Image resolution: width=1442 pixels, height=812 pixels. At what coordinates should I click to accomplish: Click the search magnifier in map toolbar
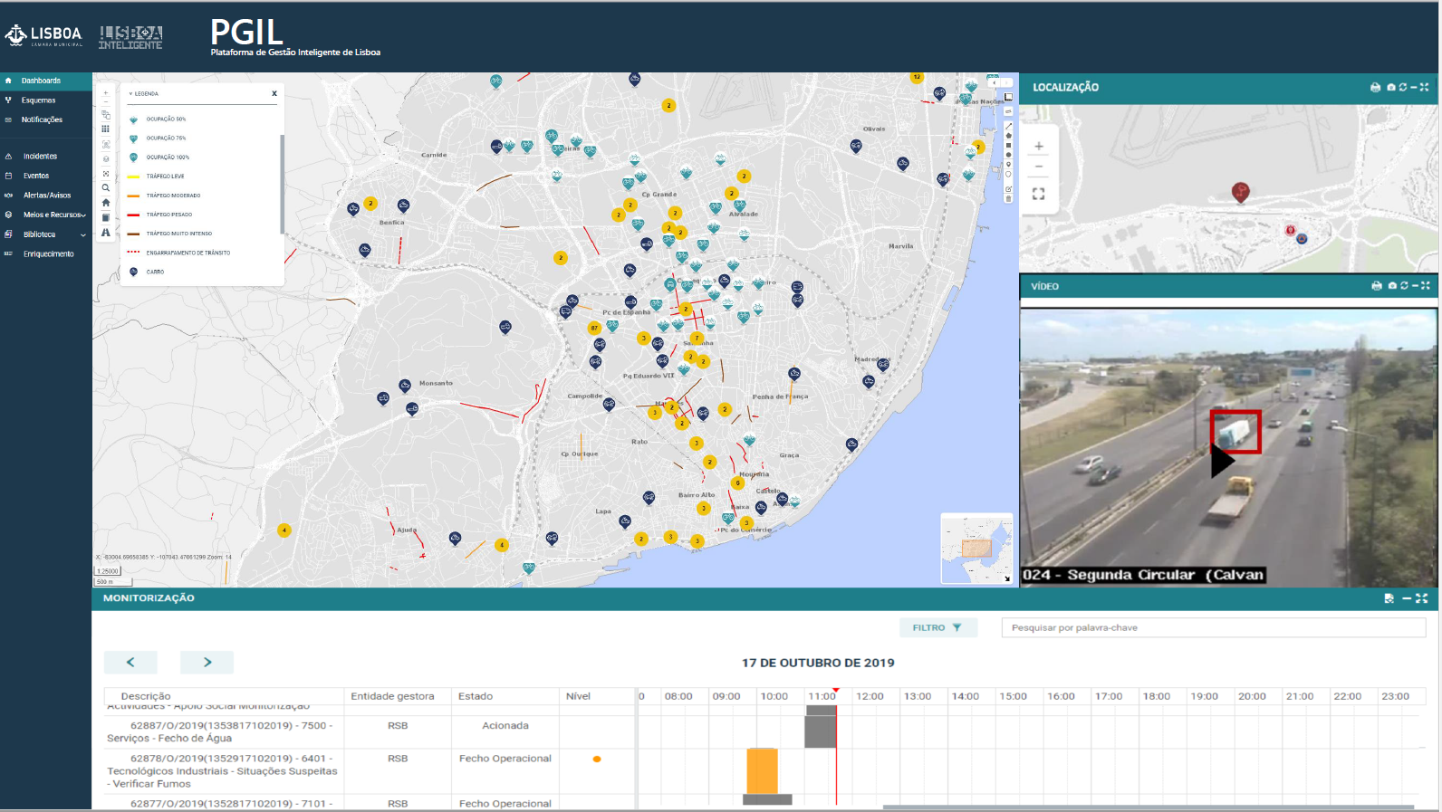106,188
